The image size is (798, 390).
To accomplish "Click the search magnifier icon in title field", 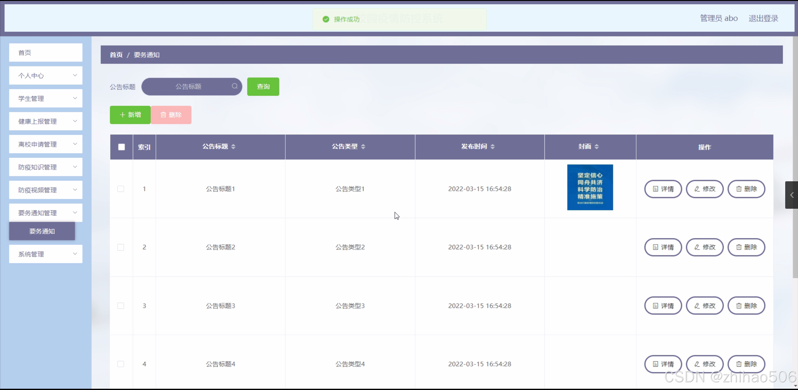I will coord(235,86).
